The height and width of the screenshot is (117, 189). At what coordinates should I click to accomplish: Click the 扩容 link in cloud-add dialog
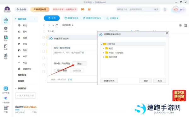coord(70,80)
